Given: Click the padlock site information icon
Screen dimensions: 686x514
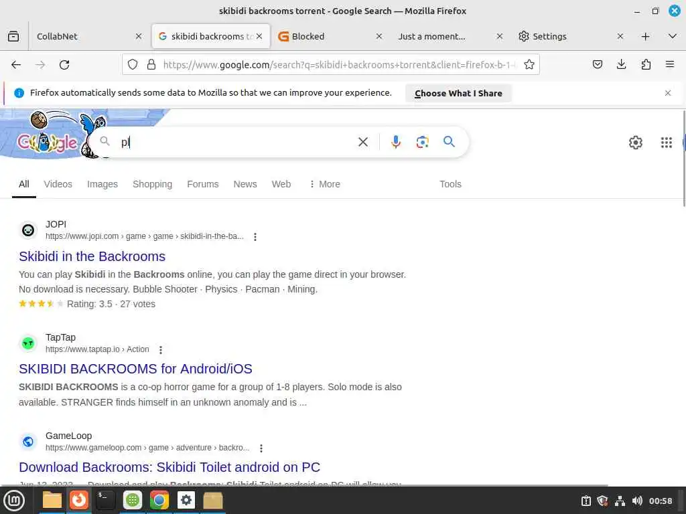Looking at the screenshot, I should tap(151, 65).
